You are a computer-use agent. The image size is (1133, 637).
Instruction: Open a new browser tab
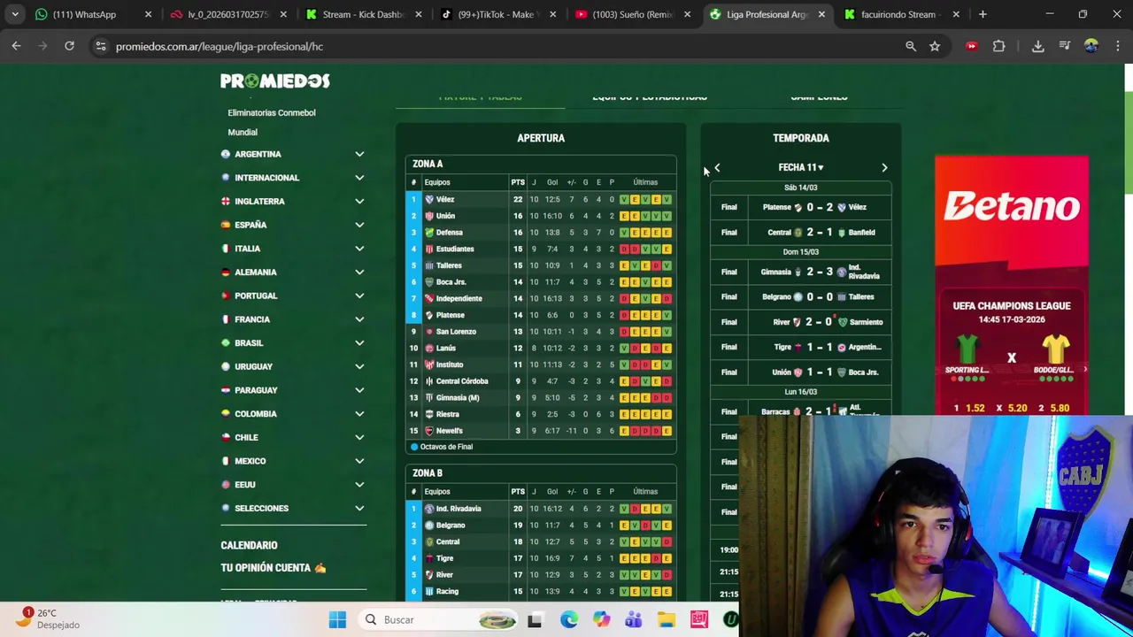[x=983, y=14]
